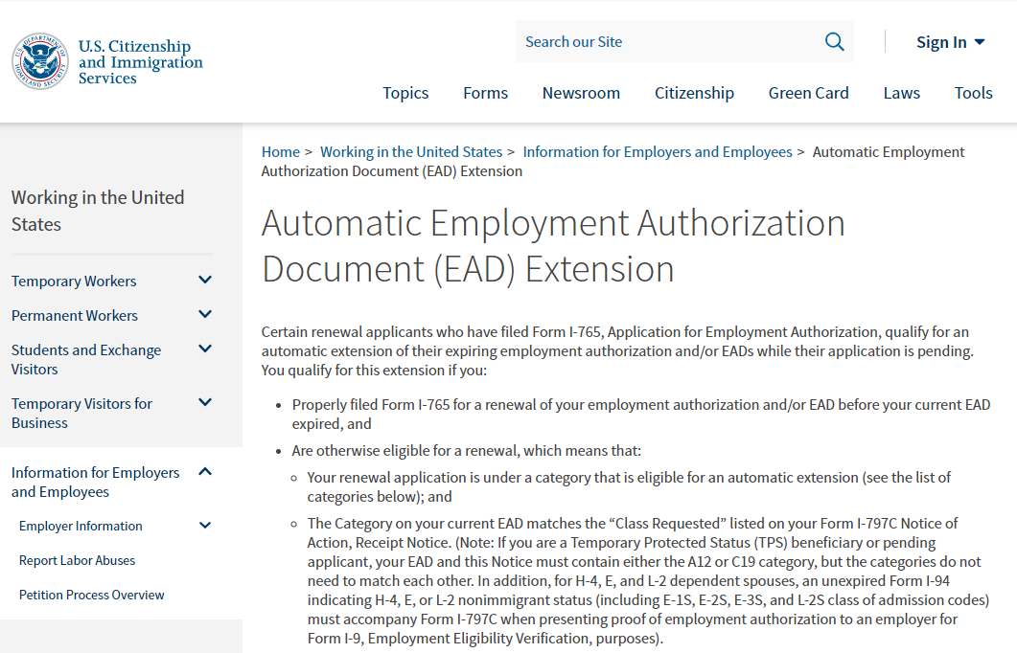Expand the Permanent Workers sidebar section
Image resolution: width=1017 pixels, height=653 pixels.
tap(205, 314)
